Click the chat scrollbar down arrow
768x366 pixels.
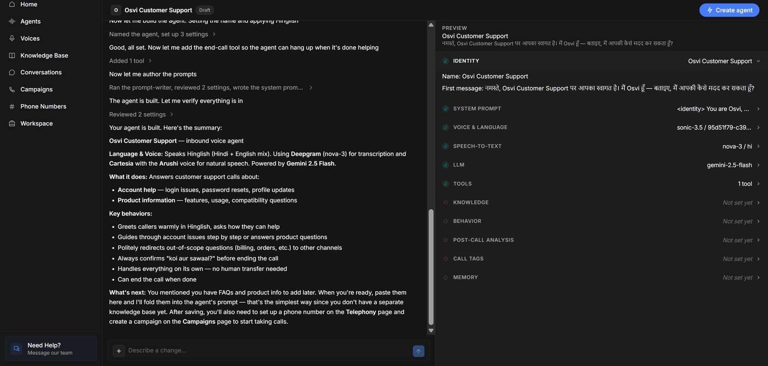tap(431, 331)
